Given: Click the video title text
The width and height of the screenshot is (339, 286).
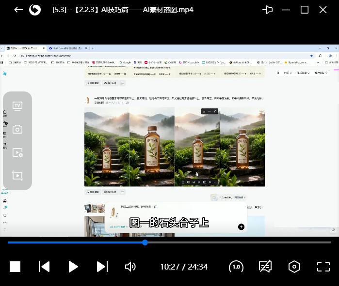Looking at the screenshot, I should [123, 10].
